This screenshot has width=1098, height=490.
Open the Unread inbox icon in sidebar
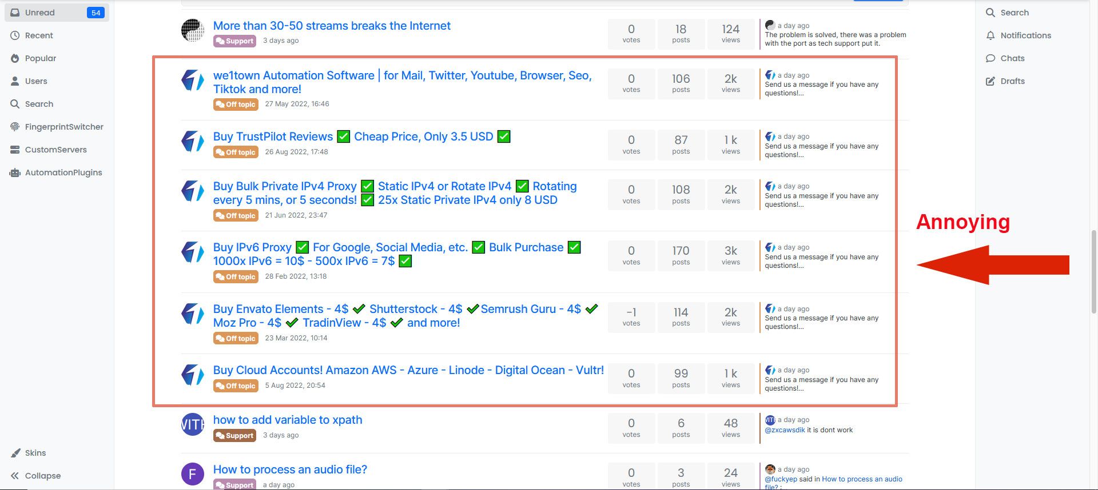[x=15, y=13]
